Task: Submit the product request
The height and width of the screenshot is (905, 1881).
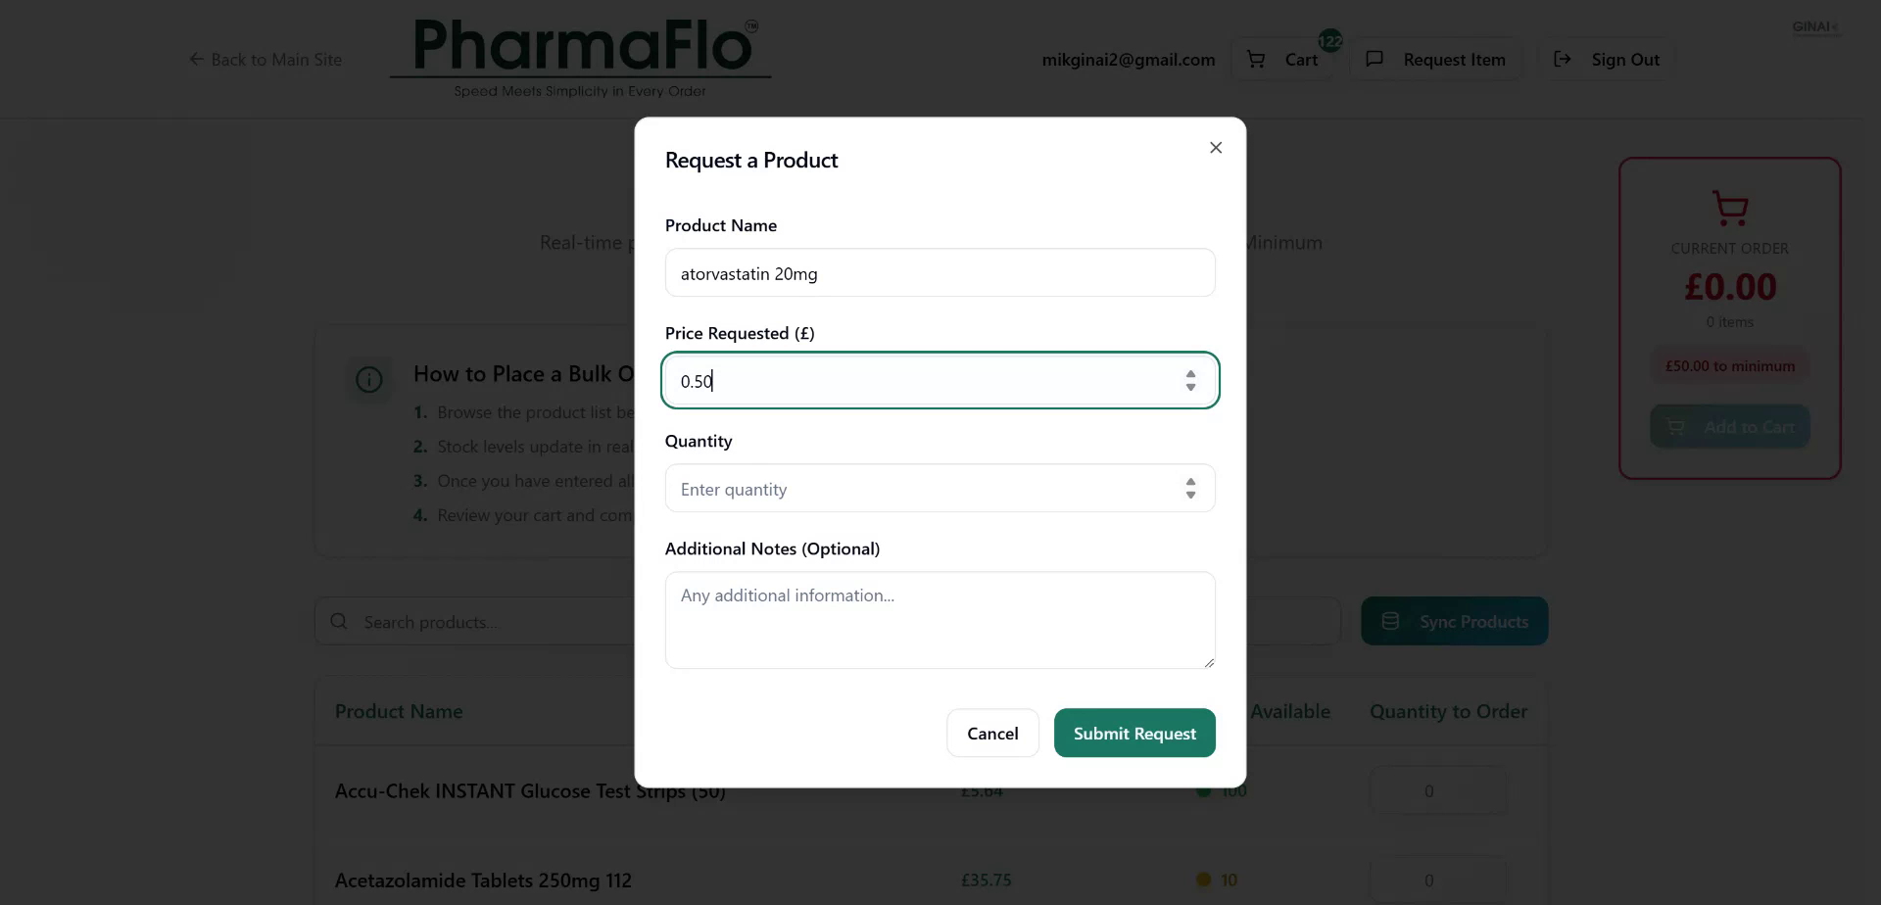Action: (x=1134, y=734)
